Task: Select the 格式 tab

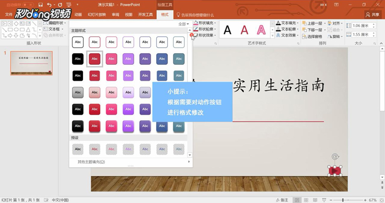Action: pos(165,14)
